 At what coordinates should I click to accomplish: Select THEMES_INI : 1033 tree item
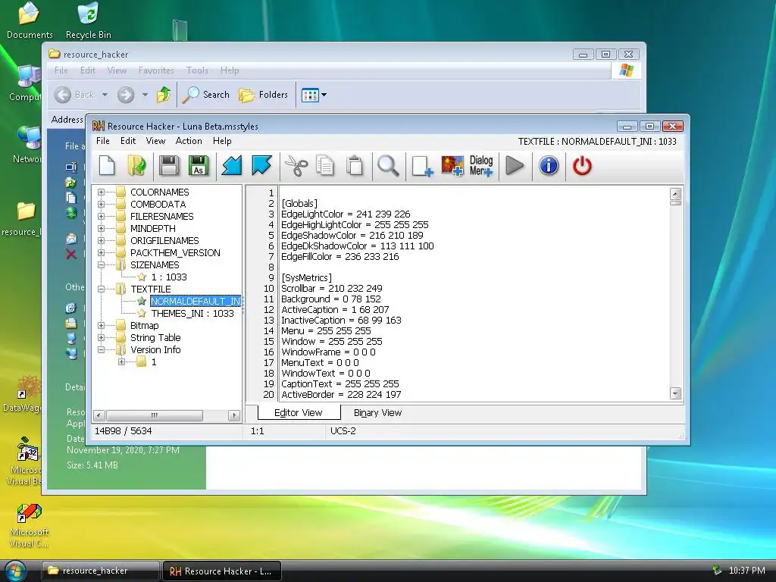(192, 313)
